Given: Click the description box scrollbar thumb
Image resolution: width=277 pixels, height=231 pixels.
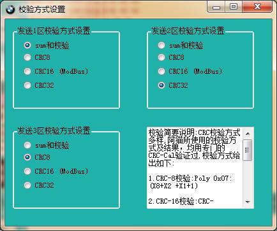Looking at the screenshot, I should click(x=248, y=150).
